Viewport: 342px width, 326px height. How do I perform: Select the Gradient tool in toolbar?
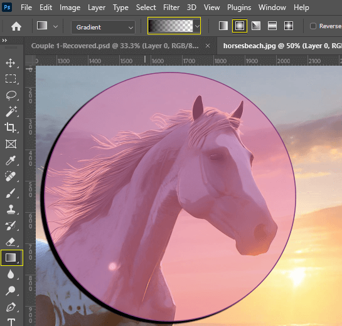[x=11, y=258]
